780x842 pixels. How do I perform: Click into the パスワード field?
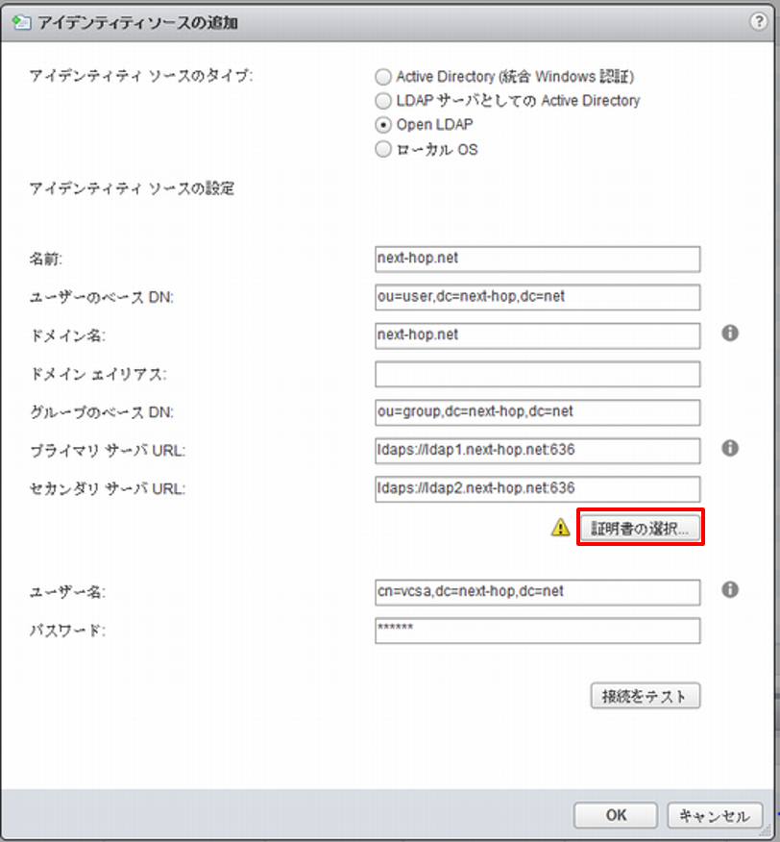click(537, 630)
